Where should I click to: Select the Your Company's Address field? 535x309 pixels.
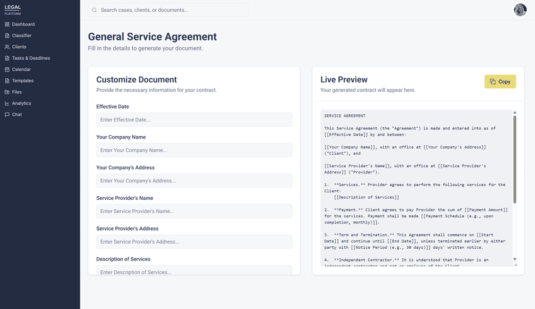tap(194, 181)
